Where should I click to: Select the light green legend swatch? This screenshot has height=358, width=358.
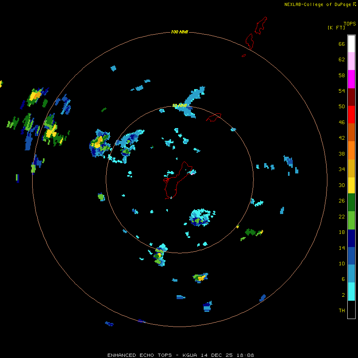pos(351,220)
